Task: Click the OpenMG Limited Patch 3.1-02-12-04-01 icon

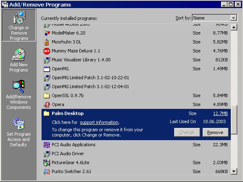Action: pos(47,87)
